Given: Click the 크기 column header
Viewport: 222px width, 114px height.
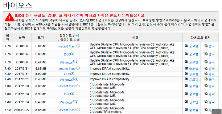Looking at the screenshot, I should (x=41, y=38).
